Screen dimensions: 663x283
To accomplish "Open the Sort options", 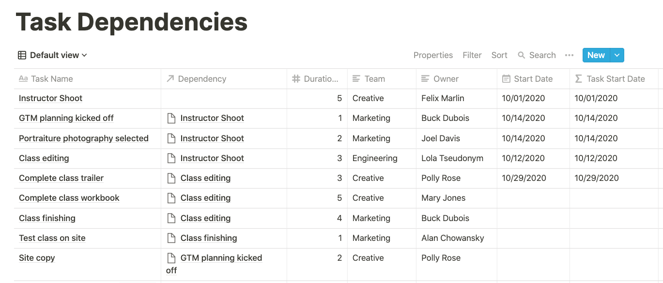I will click(x=499, y=55).
